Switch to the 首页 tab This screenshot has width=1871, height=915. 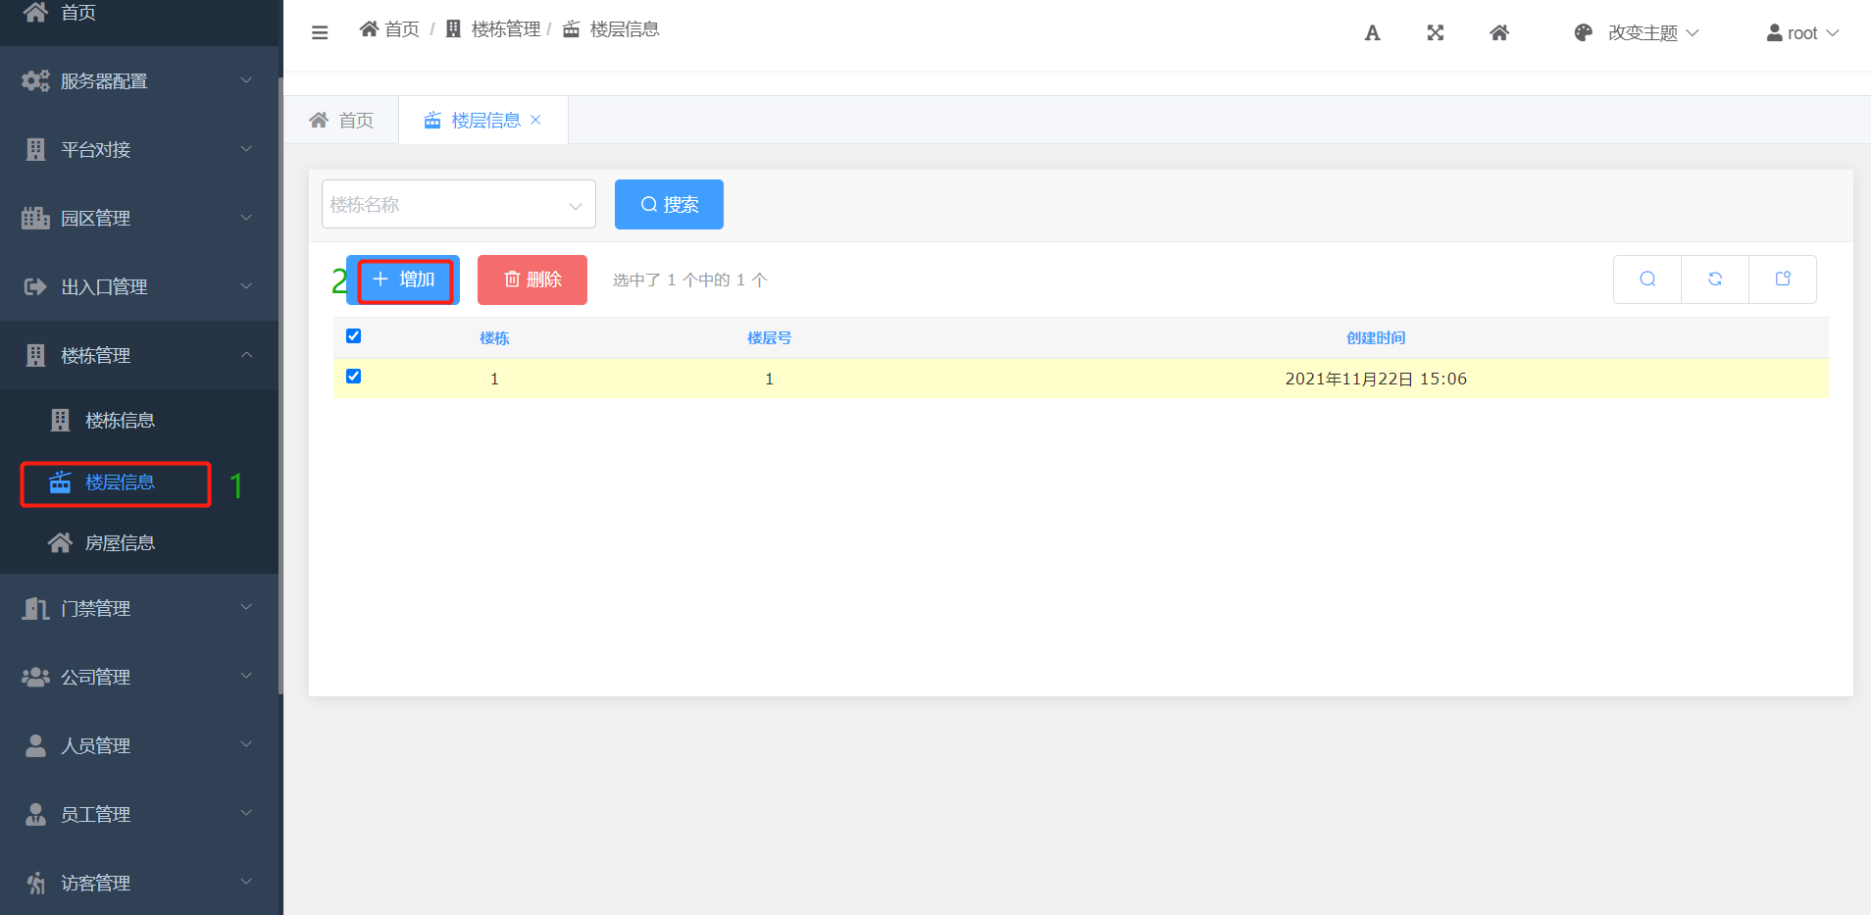tap(341, 121)
